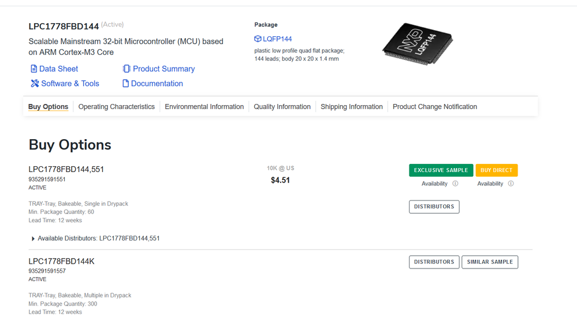Click 'TRAY-Tray, Bakeable, Single in Drypack' text
The width and height of the screenshot is (577, 317).
(x=79, y=204)
